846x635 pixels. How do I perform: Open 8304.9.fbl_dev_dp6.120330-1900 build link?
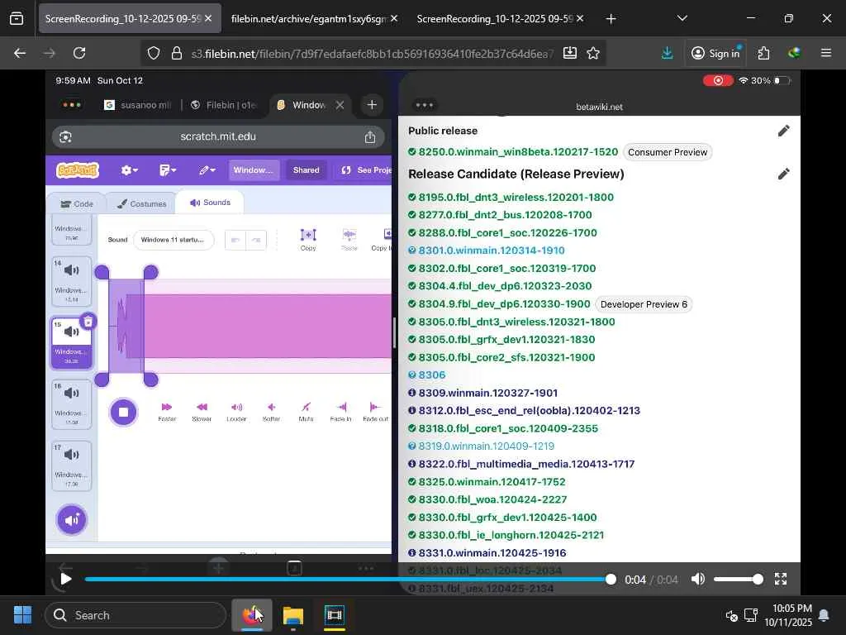pyautogui.click(x=504, y=304)
